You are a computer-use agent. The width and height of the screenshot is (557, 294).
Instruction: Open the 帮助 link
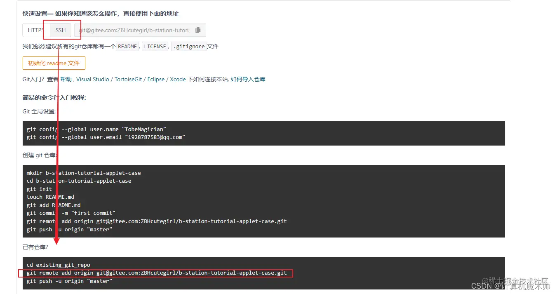tap(66, 79)
